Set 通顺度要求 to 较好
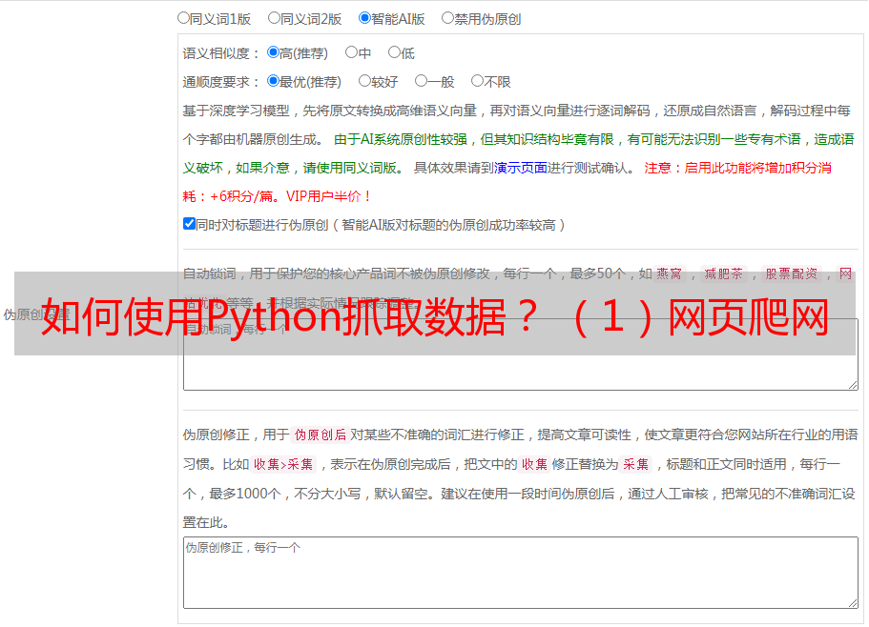 coord(364,81)
